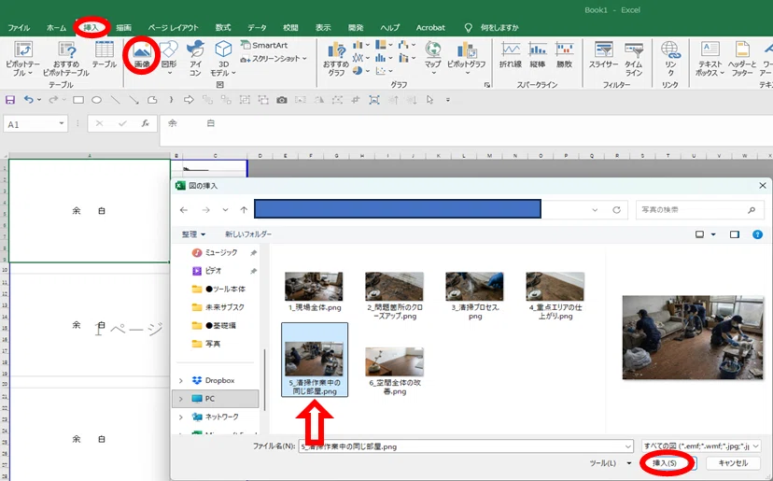This screenshot has width=773, height=481.
Task: Click the マップ (Maps) chart icon
Action: (x=432, y=50)
